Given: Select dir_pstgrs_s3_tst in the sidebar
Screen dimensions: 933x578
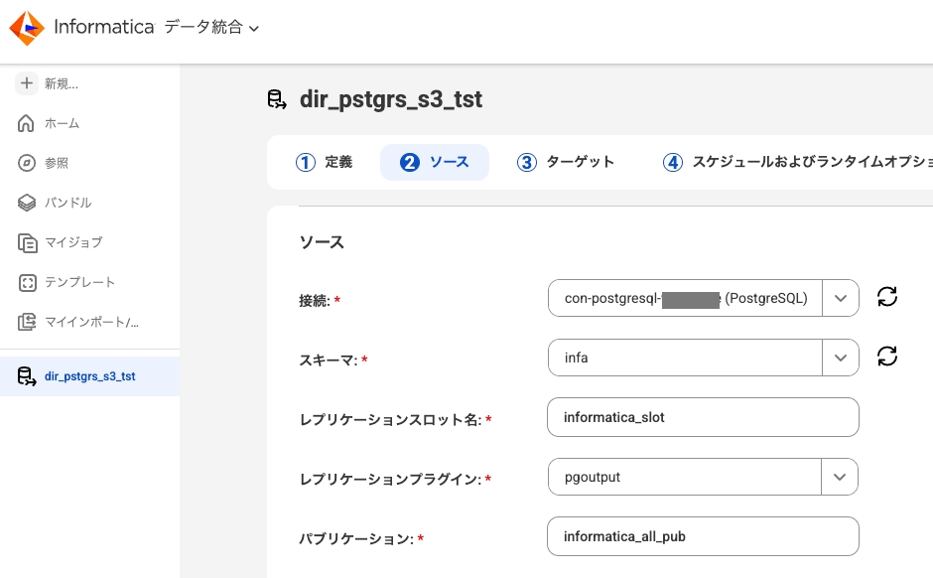Looking at the screenshot, I should tap(90, 376).
